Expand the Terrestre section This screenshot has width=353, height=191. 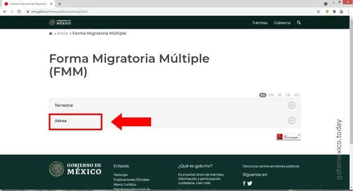coord(175,105)
